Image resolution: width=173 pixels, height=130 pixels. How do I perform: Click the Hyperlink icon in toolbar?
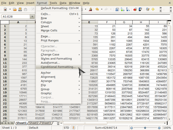point(117,10)
